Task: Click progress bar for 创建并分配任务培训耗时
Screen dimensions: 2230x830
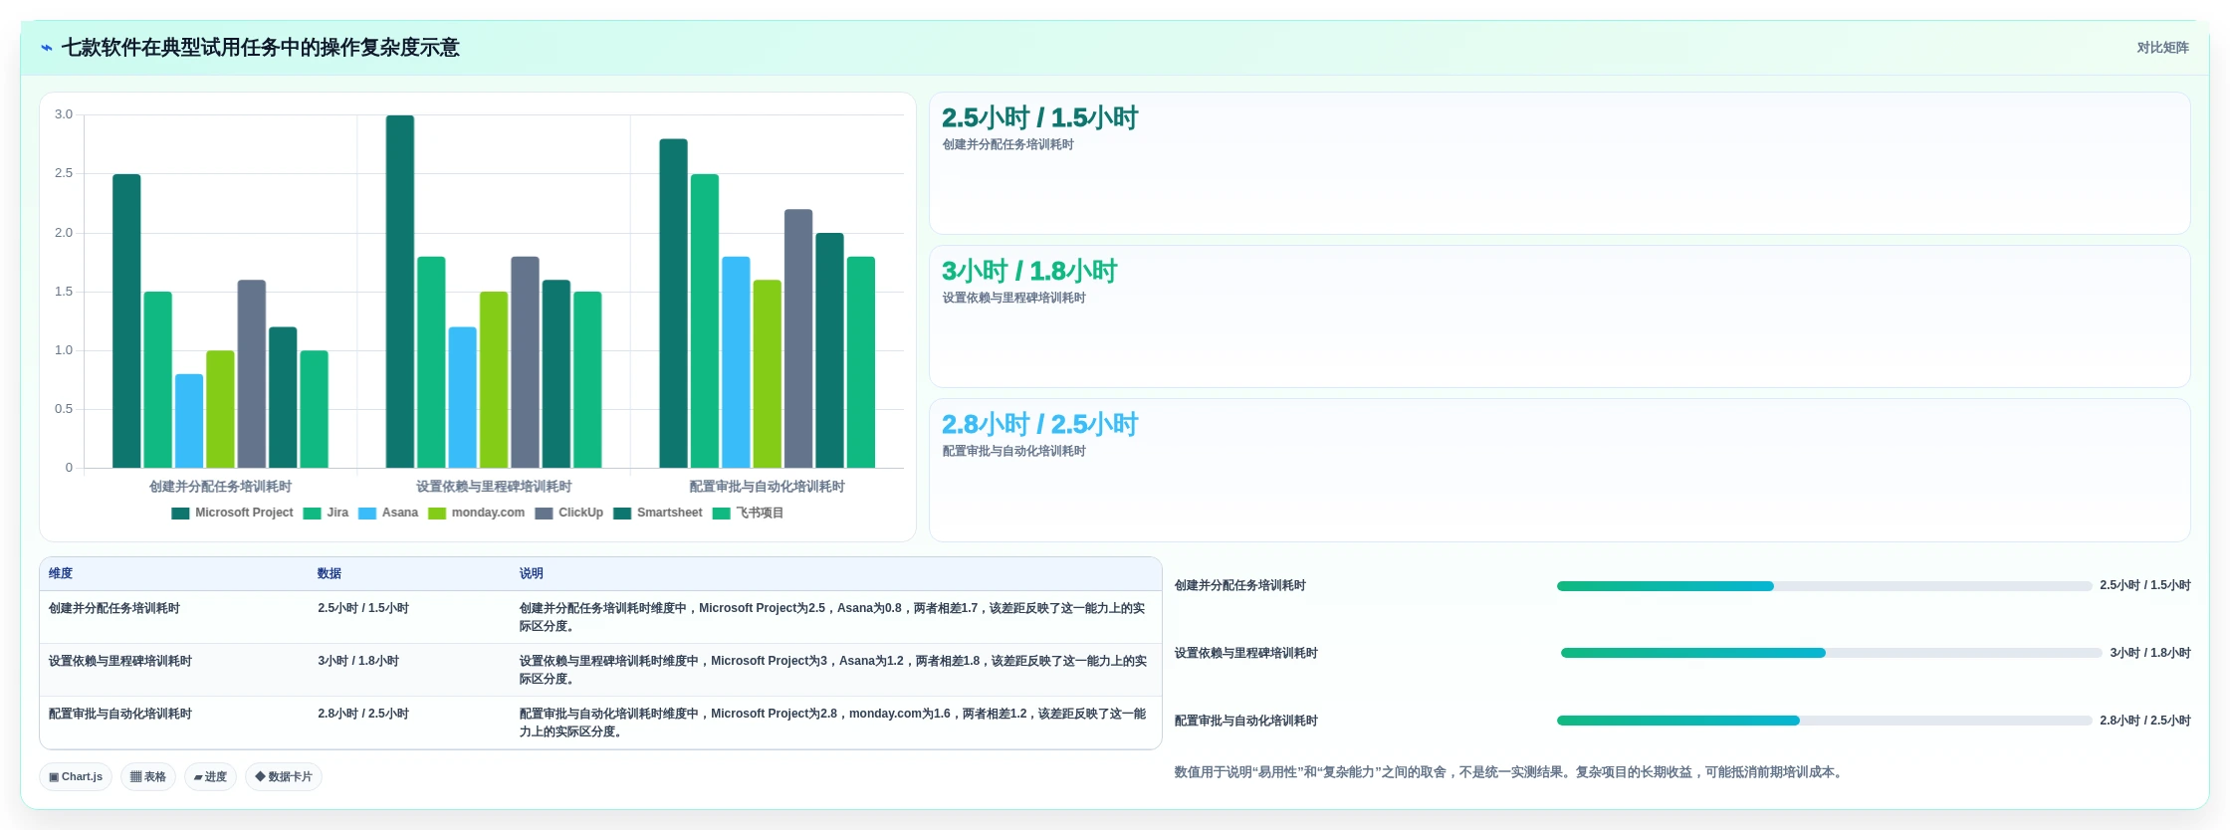Action: coord(1824,586)
